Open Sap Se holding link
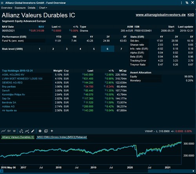The height and width of the screenshot is (174, 196). click(x=6, y=98)
